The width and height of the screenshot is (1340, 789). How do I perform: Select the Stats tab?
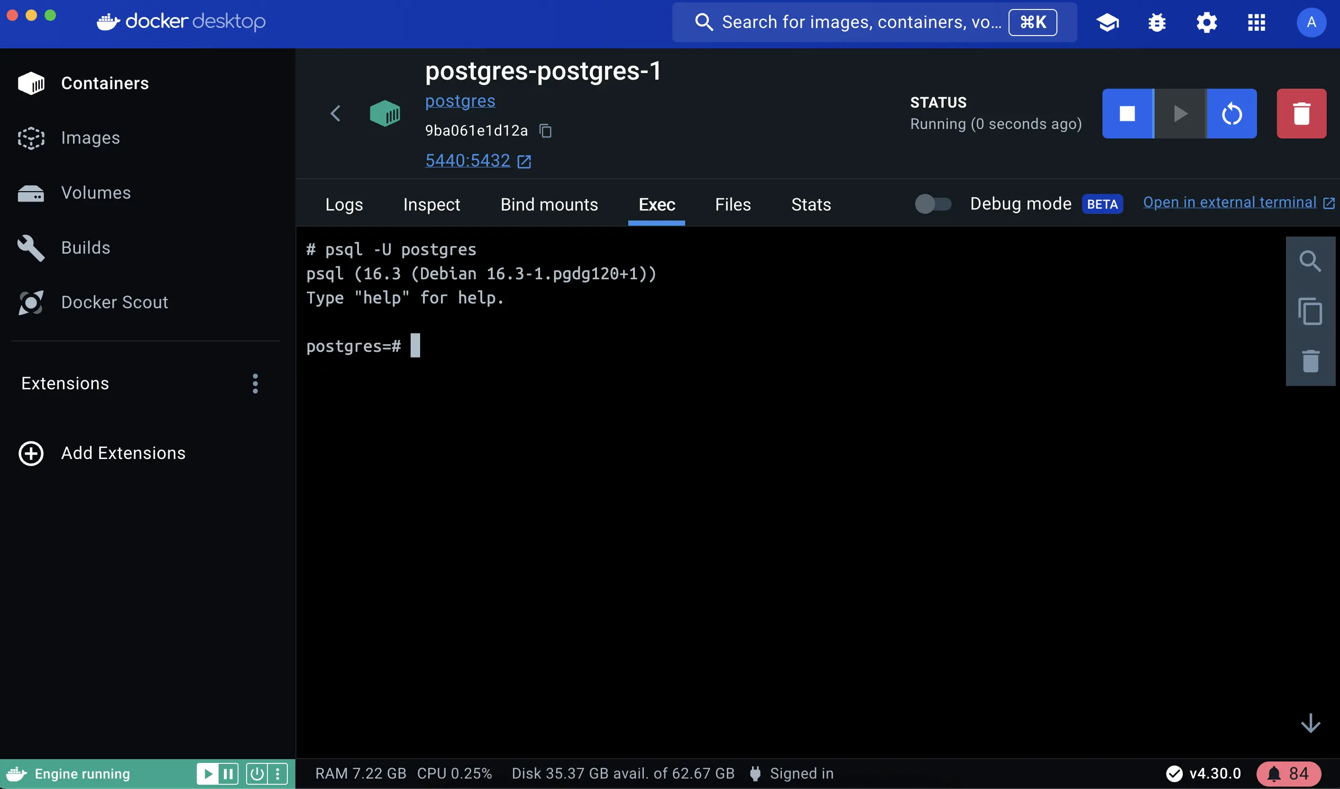coord(810,204)
